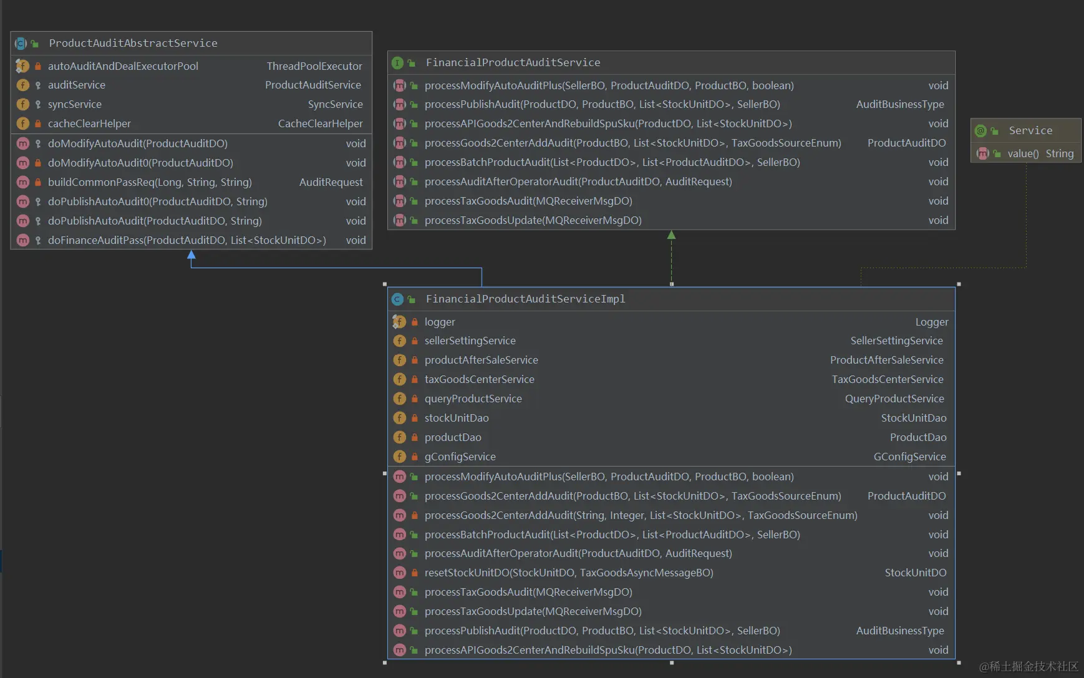Click the Logger field type
This screenshot has height=678, width=1084.
(x=932, y=322)
